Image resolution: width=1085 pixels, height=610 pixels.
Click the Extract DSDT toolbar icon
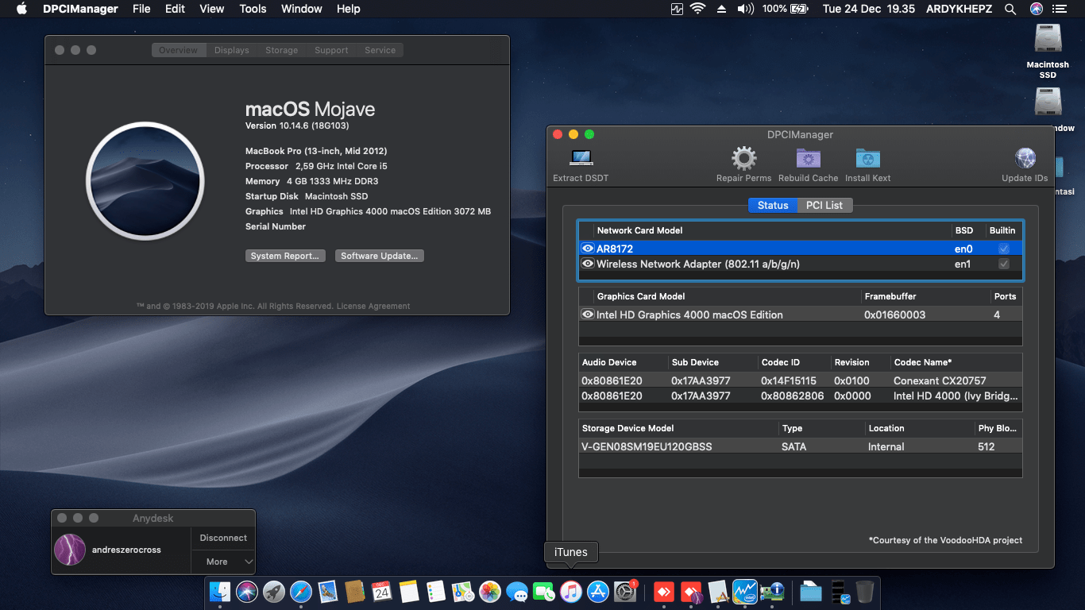pos(581,158)
